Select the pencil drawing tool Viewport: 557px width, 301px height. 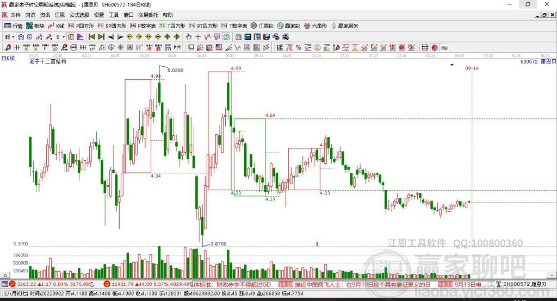[x=8, y=48]
